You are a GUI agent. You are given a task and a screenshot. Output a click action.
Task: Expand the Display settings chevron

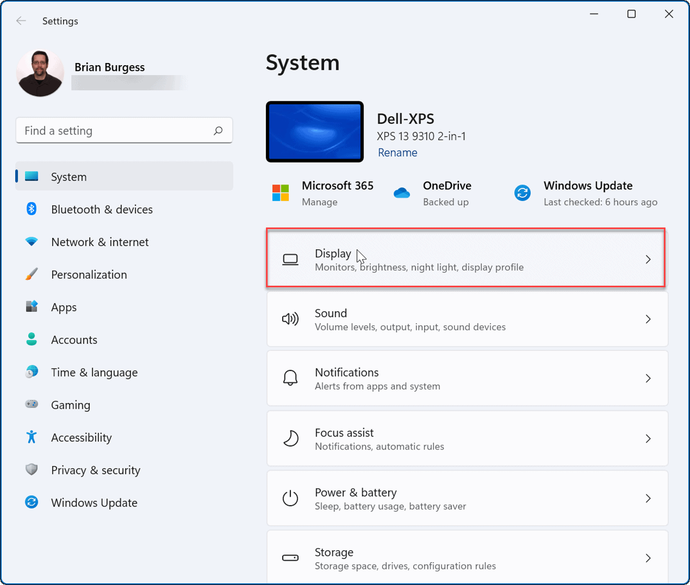click(648, 260)
